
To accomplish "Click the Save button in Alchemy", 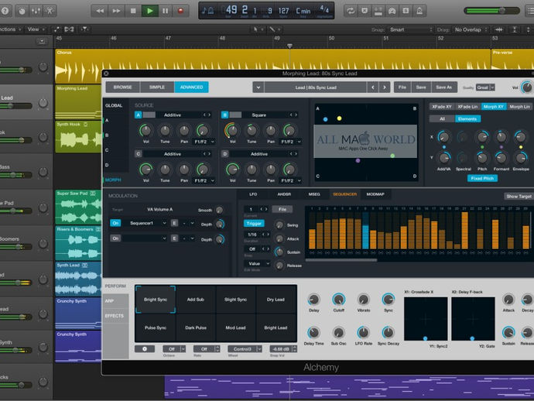I will [x=421, y=87].
